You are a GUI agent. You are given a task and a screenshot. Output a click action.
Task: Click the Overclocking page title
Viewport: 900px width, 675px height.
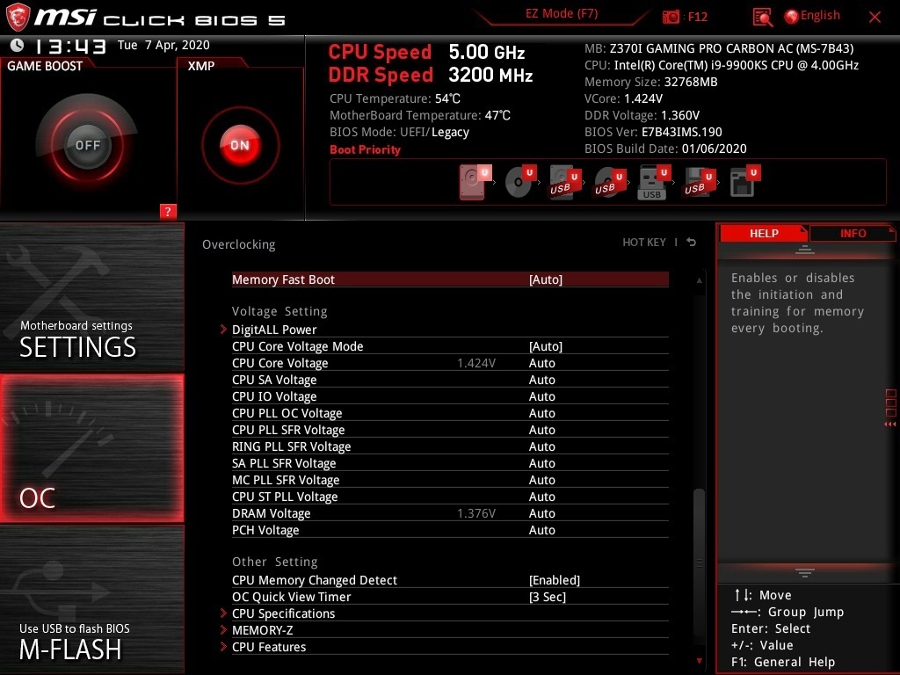coord(239,244)
